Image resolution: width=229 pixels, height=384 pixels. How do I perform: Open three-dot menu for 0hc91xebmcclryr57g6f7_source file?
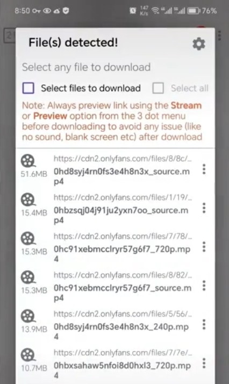[204, 286]
